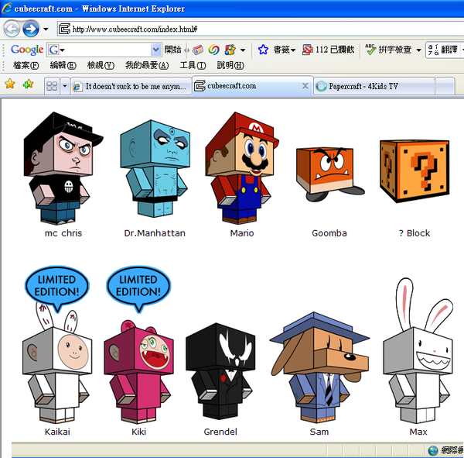
Task: Click the 'Mario' text label
Action: [x=242, y=233]
